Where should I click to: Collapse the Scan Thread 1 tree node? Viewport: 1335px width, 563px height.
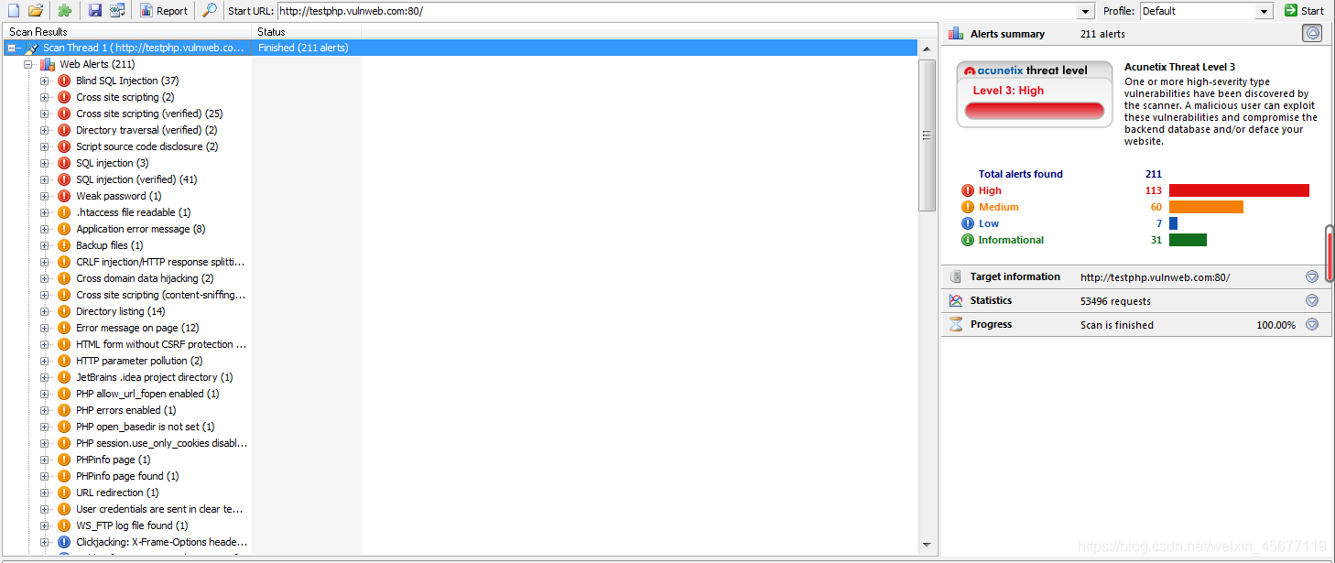[12, 48]
